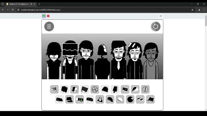Choose the baseball cap with white band icon
This screenshot has height=116, width=207.
(70, 99)
